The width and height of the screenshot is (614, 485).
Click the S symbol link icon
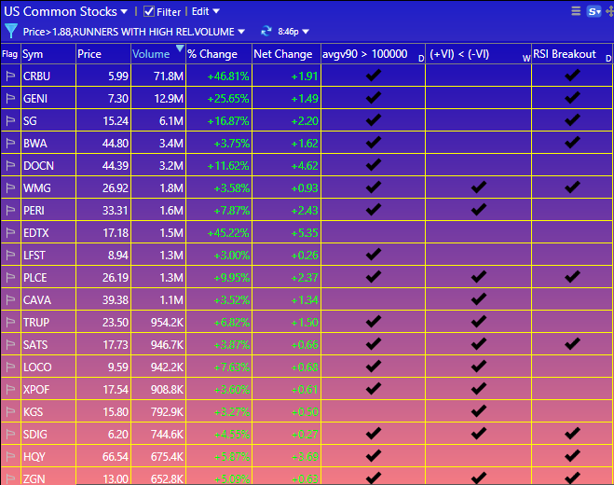coord(594,11)
